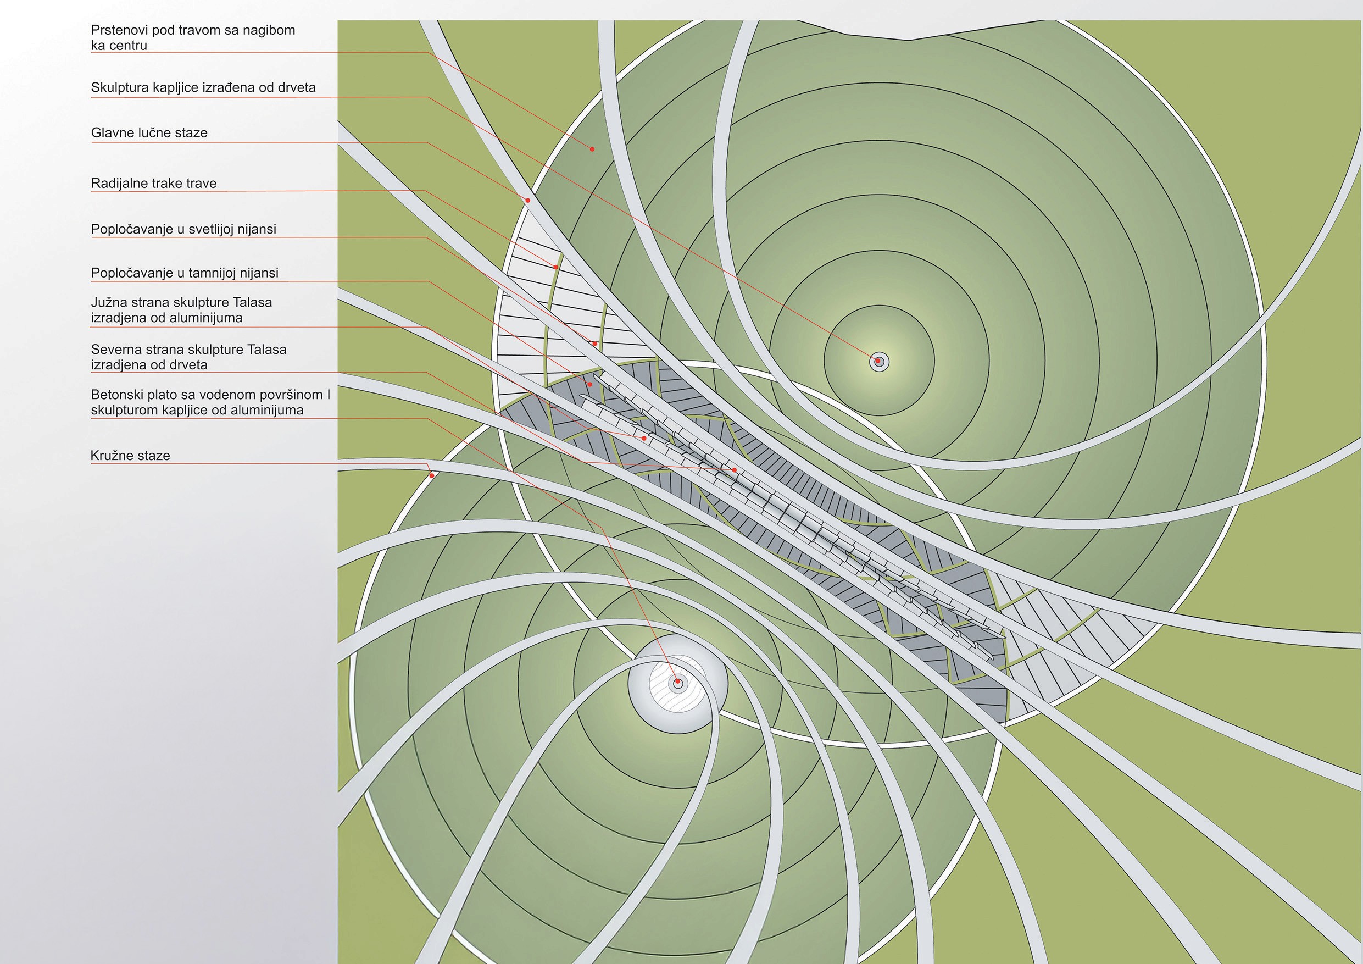Click red dot on the circular path edge
Image resolution: width=1363 pixels, height=964 pixels.
pyautogui.click(x=432, y=475)
